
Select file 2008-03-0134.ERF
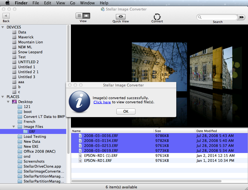point(159,141)
